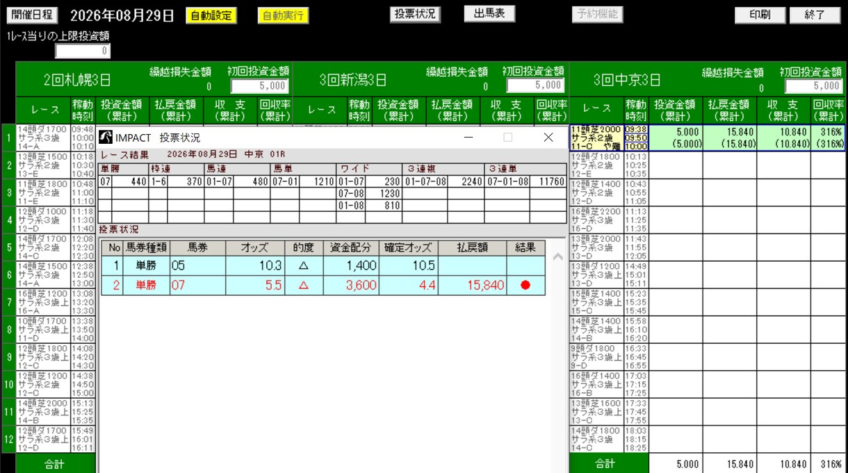Click 中京 race cell 12頭ダ1800 サラ系2歳
This screenshot has height=473, width=848.
[596, 165]
